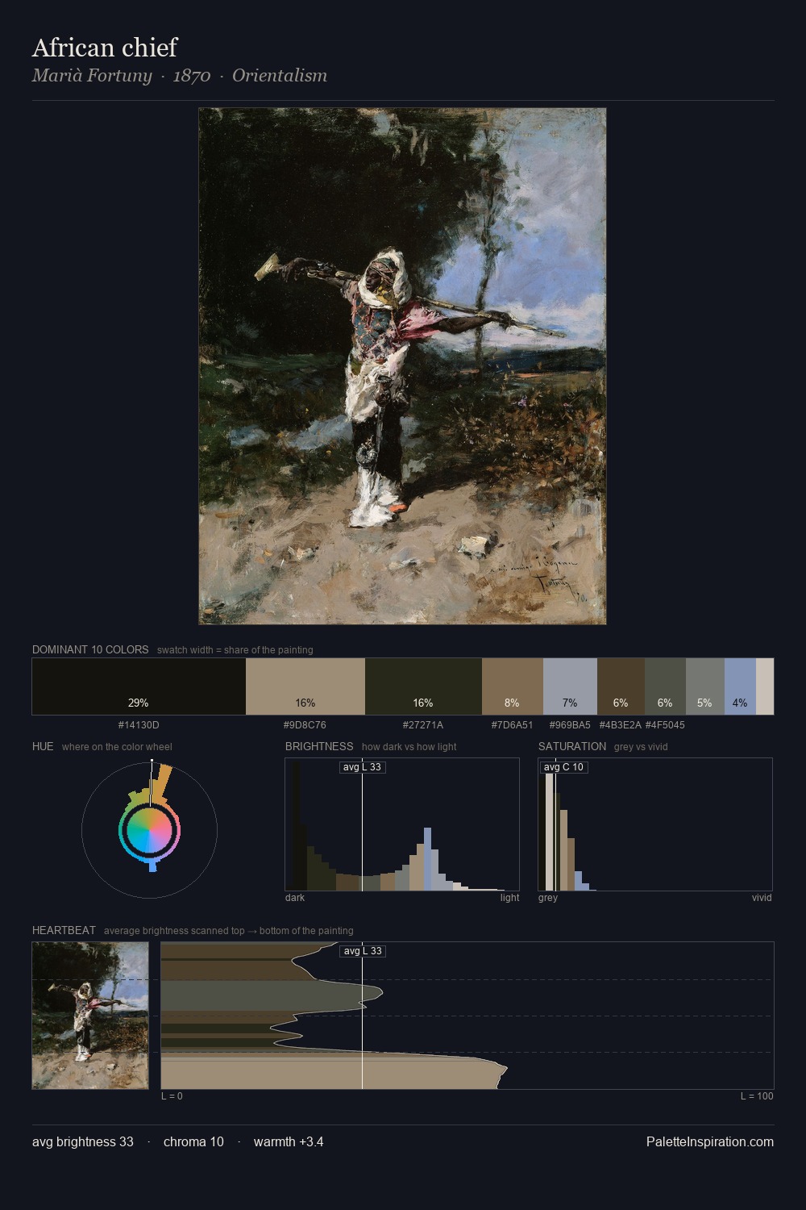Click the tallest blue bar in brightness histogram
The height and width of the screenshot is (1210, 806).
(x=427, y=859)
